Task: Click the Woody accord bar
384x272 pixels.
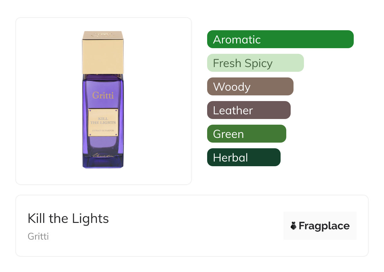Action: click(x=250, y=87)
